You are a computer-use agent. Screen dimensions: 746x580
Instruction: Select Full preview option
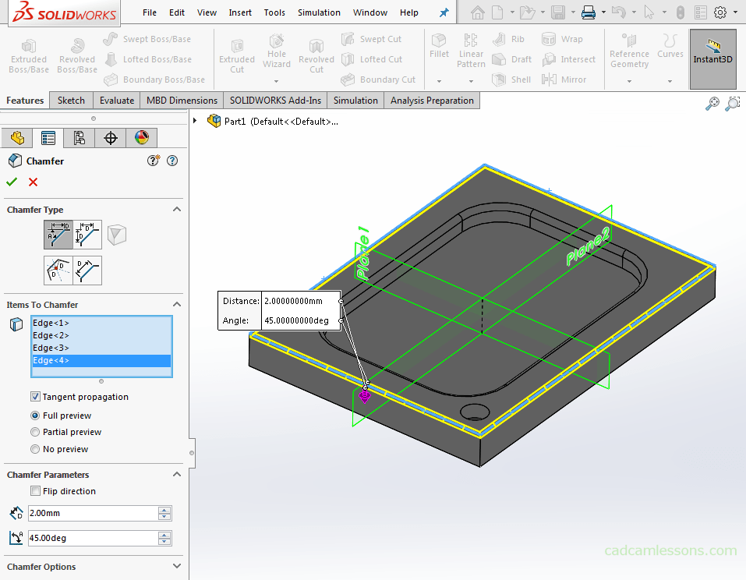pyautogui.click(x=35, y=416)
